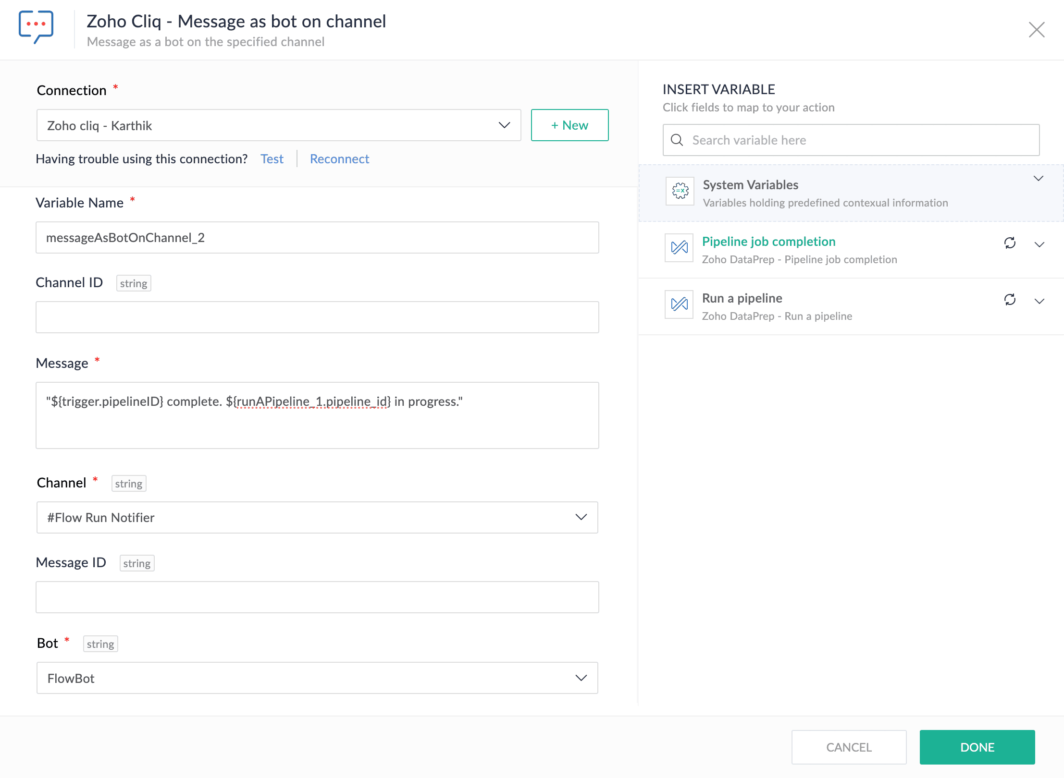1064x778 pixels.
Task: Expand the Run a pipeline variables
Action: 1039,301
